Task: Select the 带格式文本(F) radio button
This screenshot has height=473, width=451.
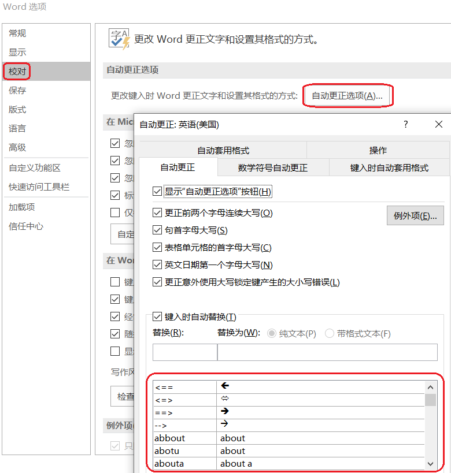Action: (x=330, y=334)
